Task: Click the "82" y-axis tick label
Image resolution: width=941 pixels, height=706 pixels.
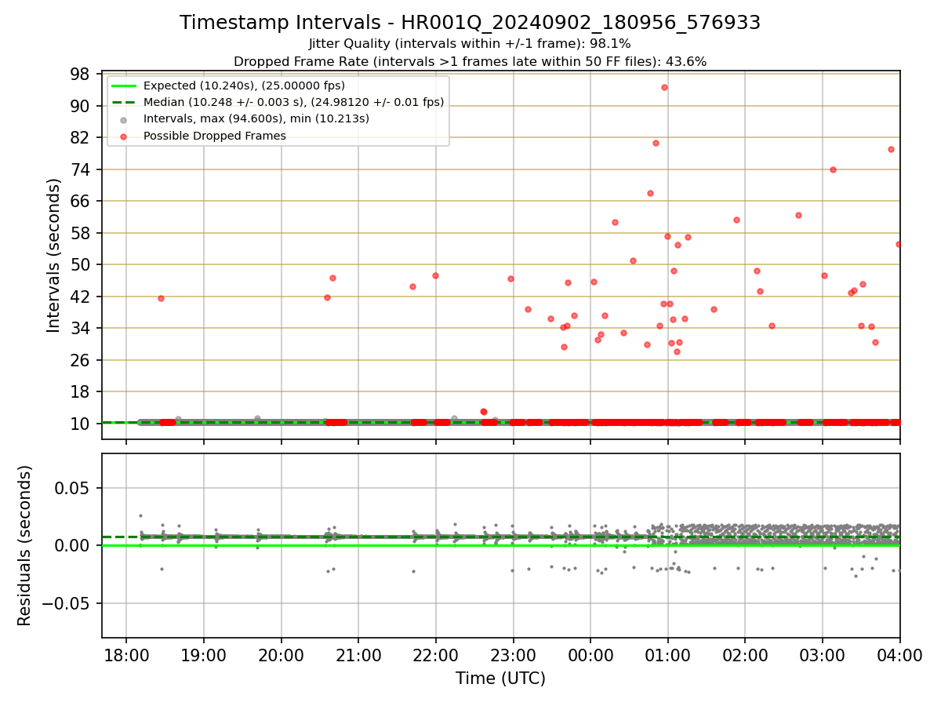Action: click(82, 137)
